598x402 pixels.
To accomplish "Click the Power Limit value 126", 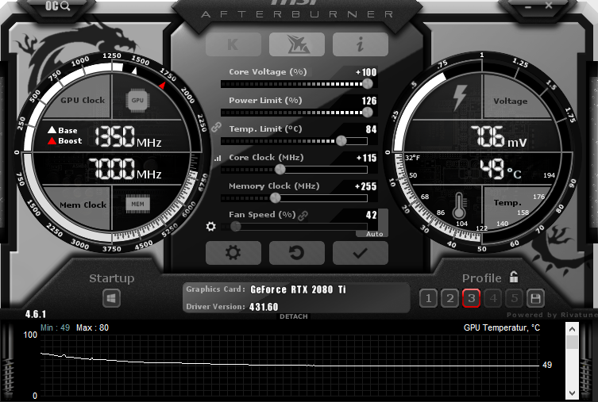I will pyautogui.click(x=368, y=101).
